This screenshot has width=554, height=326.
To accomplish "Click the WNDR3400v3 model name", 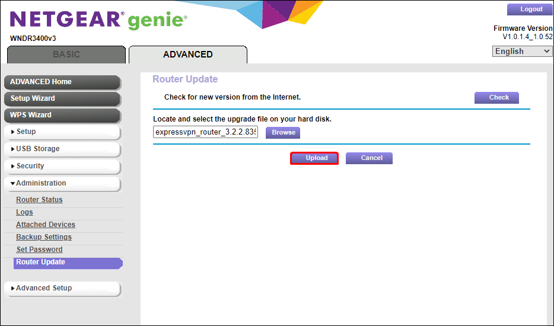I will pyautogui.click(x=33, y=39).
